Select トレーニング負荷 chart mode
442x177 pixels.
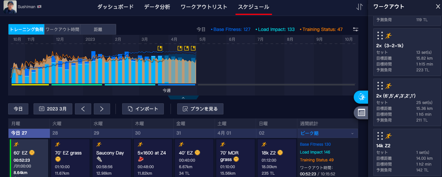pyautogui.click(x=27, y=29)
